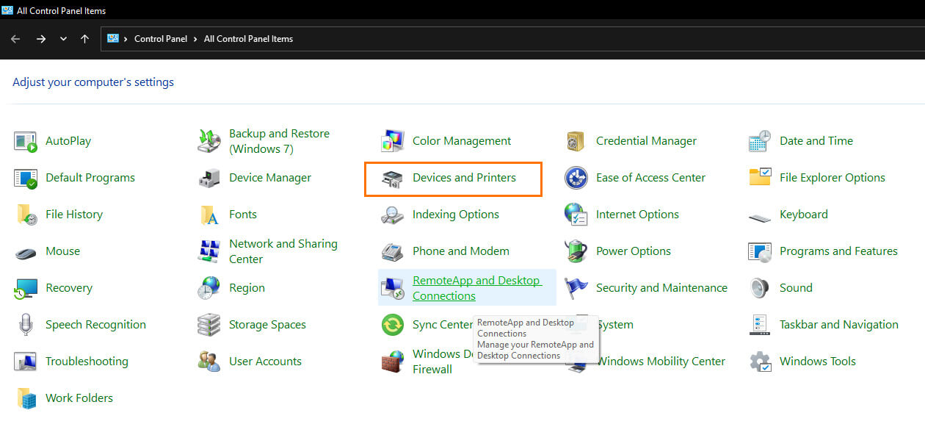The width and height of the screenshot is (925, 435).
Task: Select the Mouse icon
Action: point(26,252)
